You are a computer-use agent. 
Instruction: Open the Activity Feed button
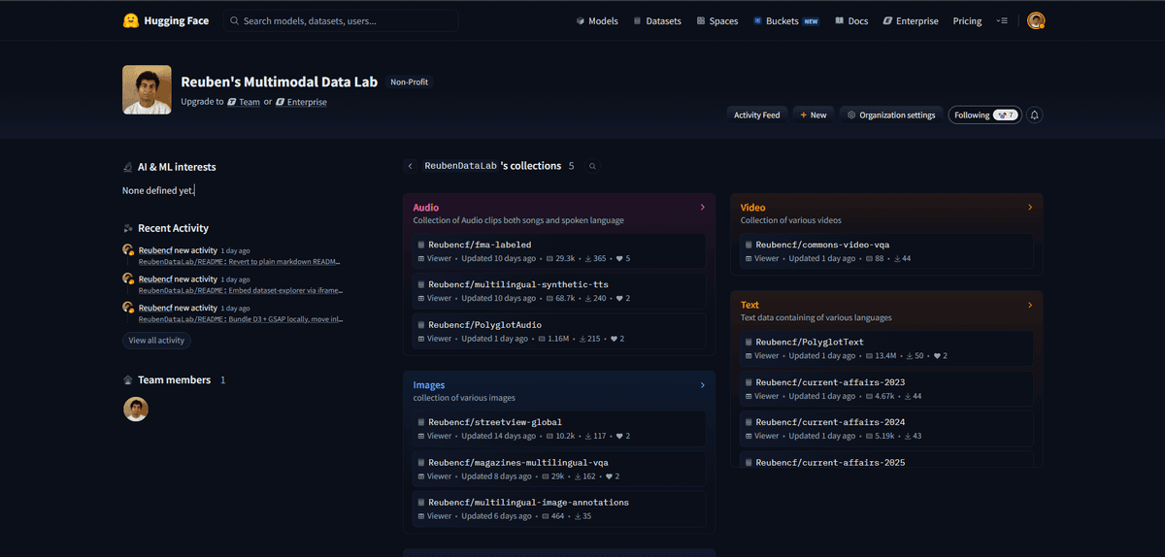click(756, 115)
